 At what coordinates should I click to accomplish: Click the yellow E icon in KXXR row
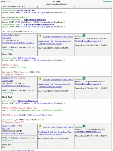coord(40,126)
